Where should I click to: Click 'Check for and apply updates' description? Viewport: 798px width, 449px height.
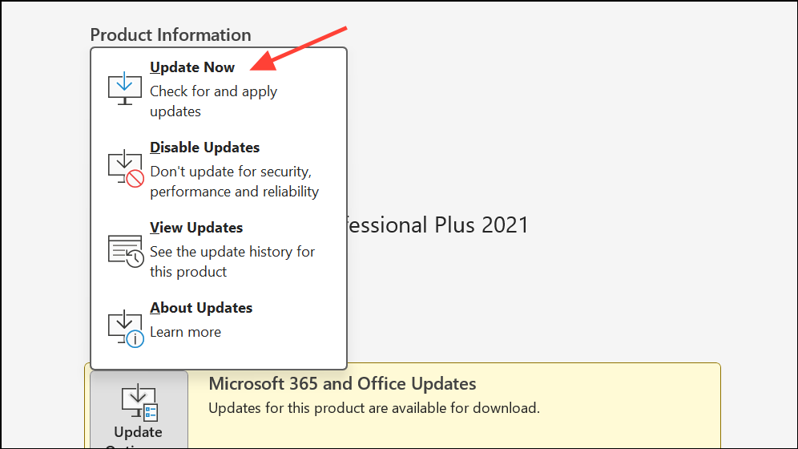point(213,101)
